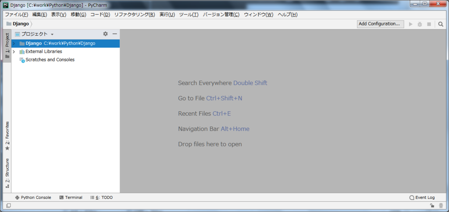
Task: Toggle the 7: Structure side tab
Action: pos(7,173)
